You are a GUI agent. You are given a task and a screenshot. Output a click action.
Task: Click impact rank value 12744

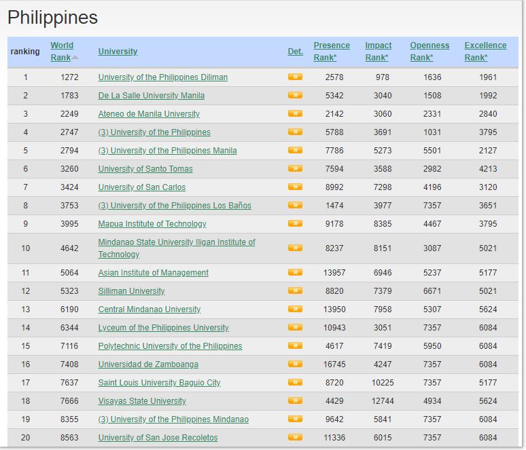tap(383, 400)
